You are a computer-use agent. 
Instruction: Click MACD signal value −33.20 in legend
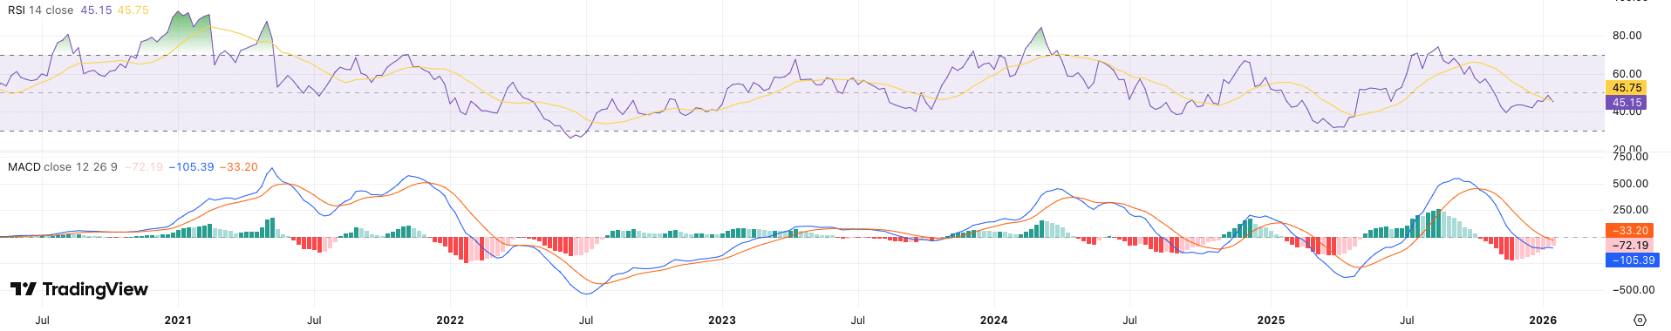click(x=238, y=166)
